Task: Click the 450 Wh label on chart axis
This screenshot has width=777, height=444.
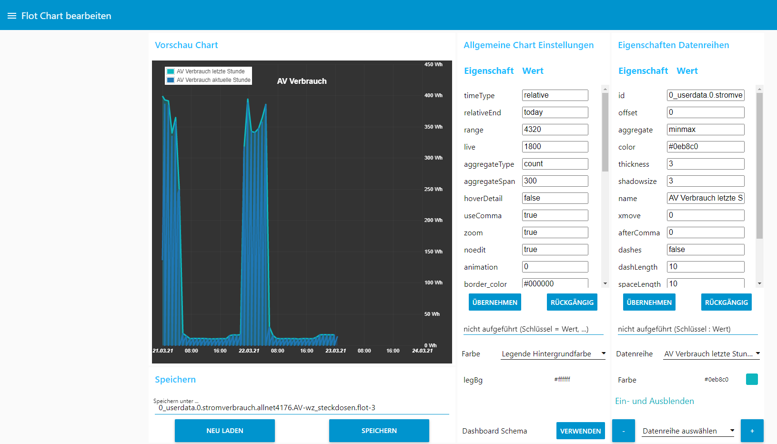Action: (x=434, y=64)
